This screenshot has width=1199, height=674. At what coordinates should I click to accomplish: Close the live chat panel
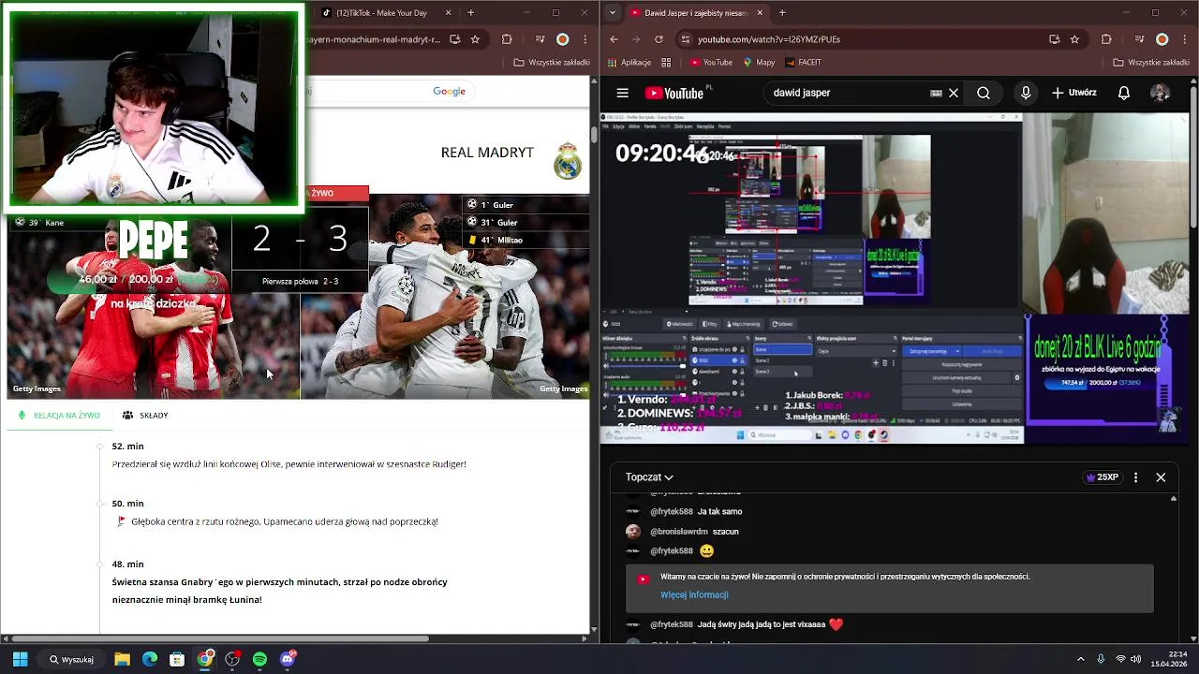1161,477
